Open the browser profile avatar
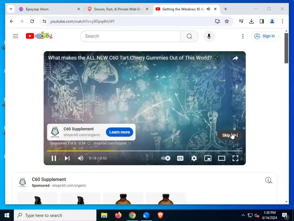The width and height of the screenshot is (294, 221). click(x=272, y=21)
